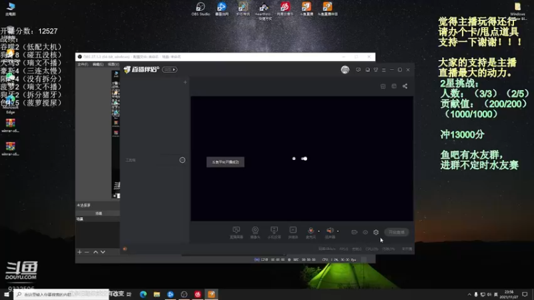The width and height of the screenshot is (534, 300).
Task: Click the record video icon beside the start button
Action: tap(354, 232)
